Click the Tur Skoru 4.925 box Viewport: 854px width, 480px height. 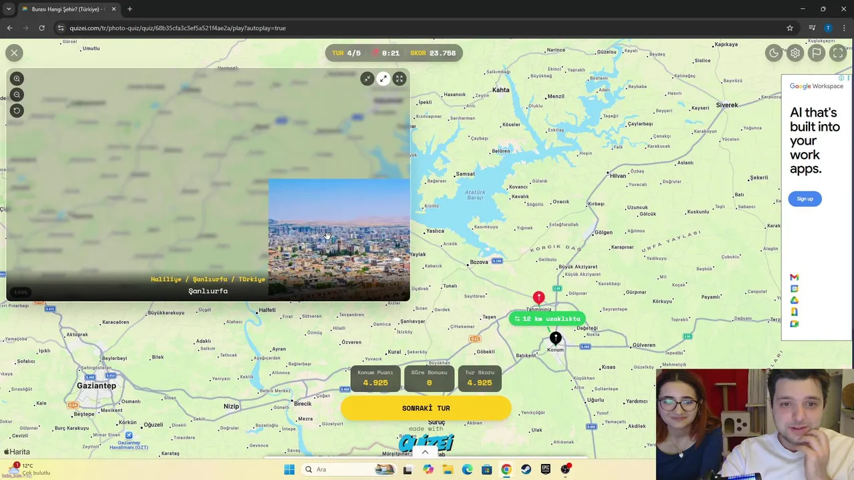click(x=480, y=378)
